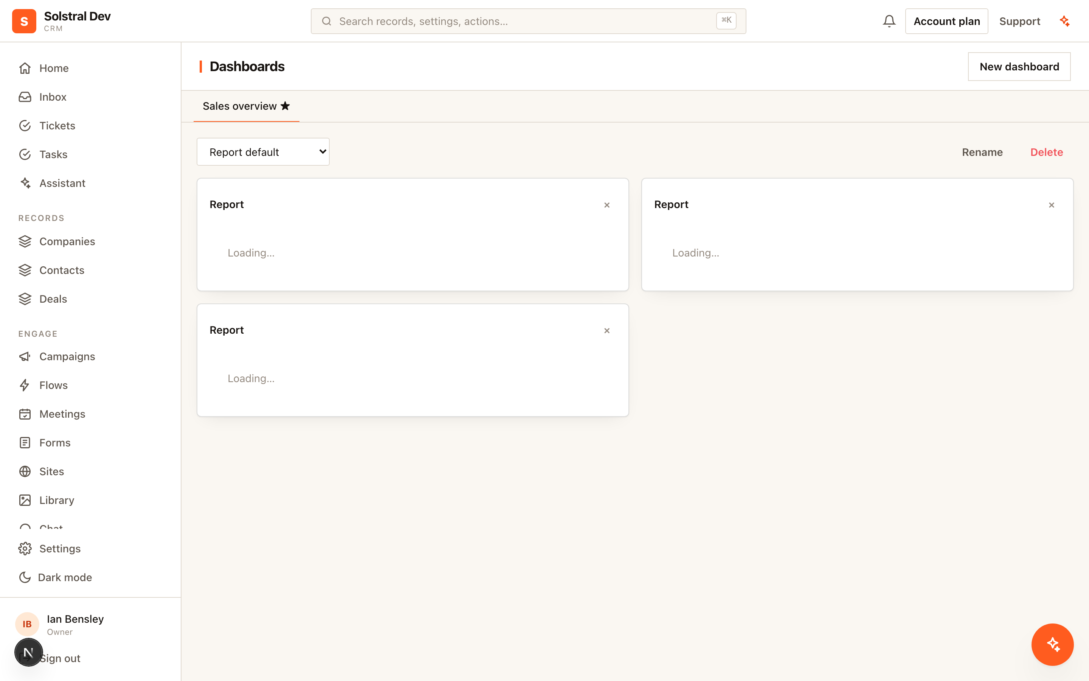This screenshot has height=681, width=1089.
Task: Open Flows lightning item
Action: coord(90,386)
